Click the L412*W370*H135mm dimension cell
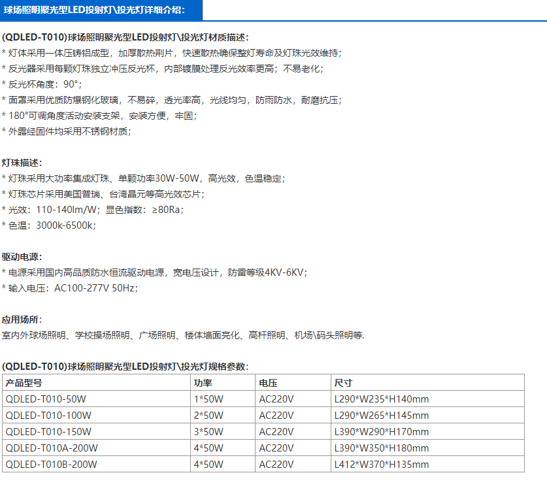The image size is (547, 492). click(381, 465)
